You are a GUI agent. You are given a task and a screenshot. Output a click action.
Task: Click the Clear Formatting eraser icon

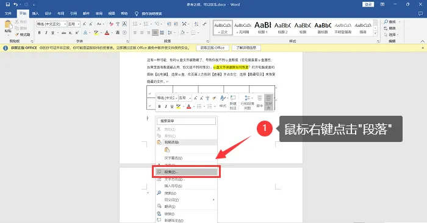111,24
